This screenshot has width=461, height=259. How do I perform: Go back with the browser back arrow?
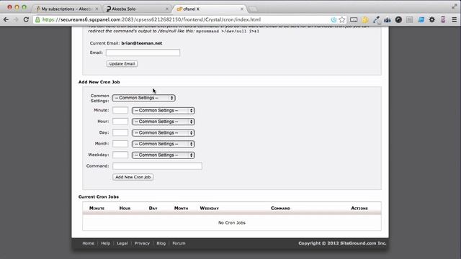click(6, 19)
